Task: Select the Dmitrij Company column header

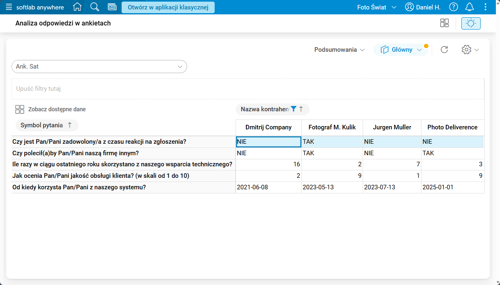Action: pyautogui.click(x=269, y=127)
